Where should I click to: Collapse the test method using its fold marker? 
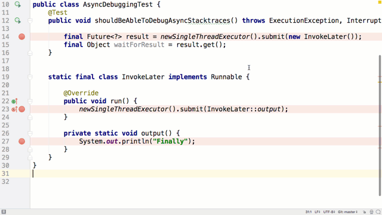click(30, 21)
